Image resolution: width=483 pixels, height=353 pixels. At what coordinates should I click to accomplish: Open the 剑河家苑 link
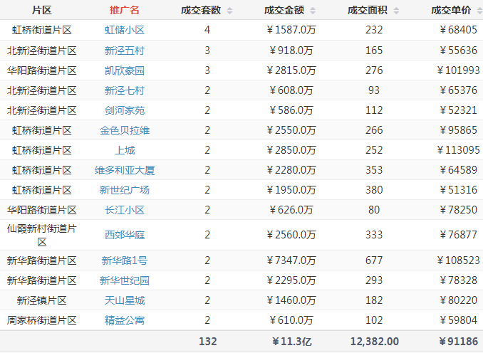point(125,110)
